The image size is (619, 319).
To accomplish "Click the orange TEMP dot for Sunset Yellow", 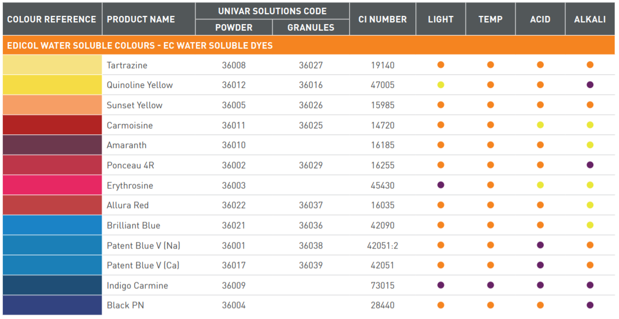I will pos(490,105).
